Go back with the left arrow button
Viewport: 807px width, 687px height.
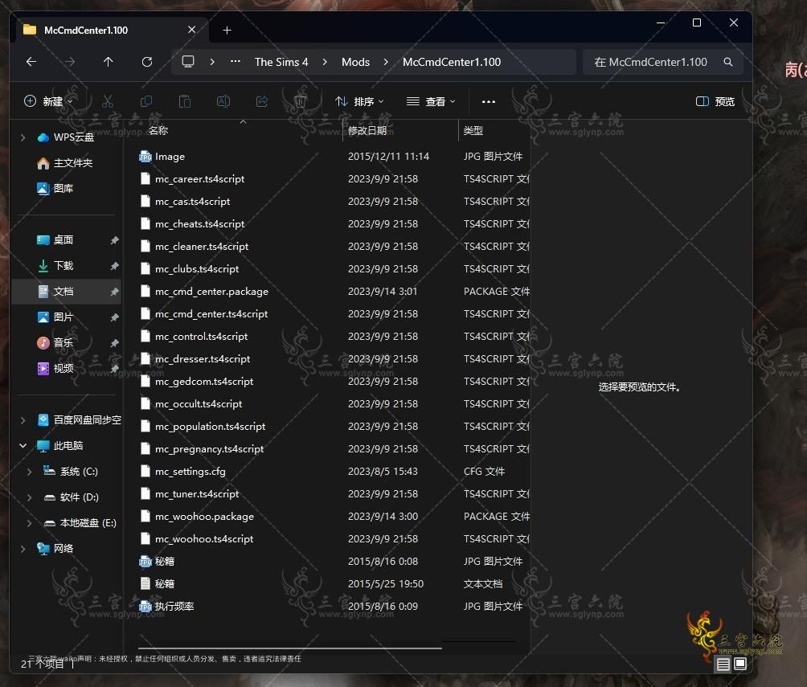coord(31,62)
